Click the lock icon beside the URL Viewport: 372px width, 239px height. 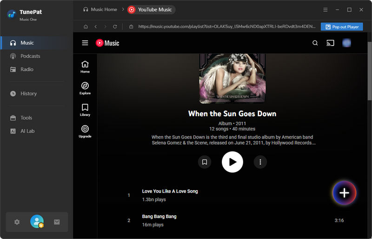point(131,27)
